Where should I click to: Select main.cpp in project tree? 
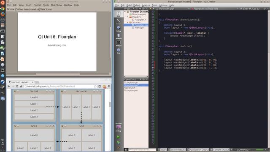(139, 28)
